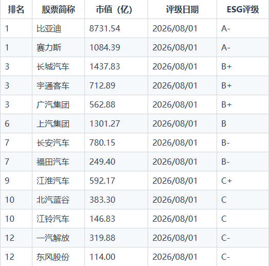This screenshot has height=266, width=269.
Task: Click market value 1437.83
Action: pyautogui.click(x=104, y=66)
